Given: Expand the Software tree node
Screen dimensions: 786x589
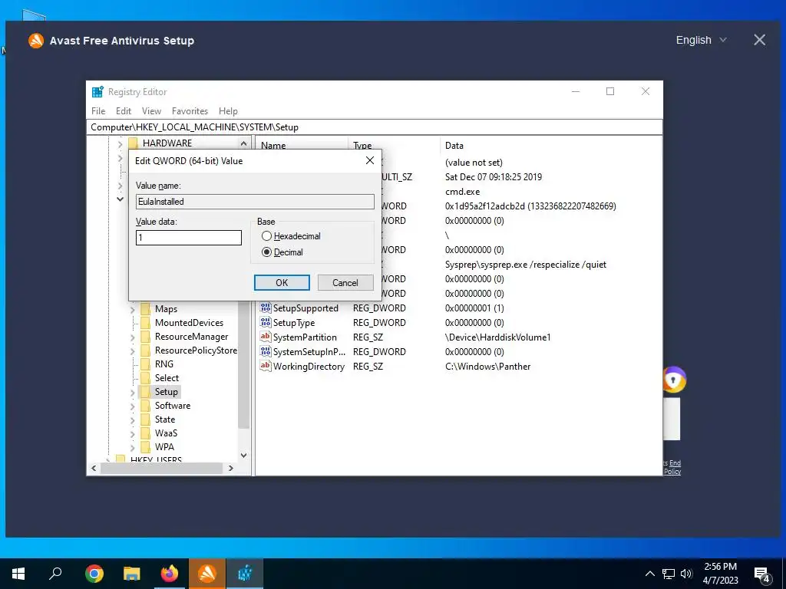Looking at the screenshot, I should coord(132,406).
